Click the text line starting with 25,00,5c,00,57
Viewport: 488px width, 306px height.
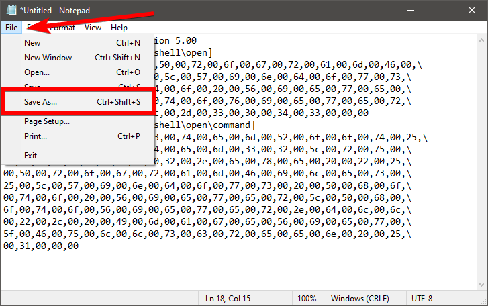[207, 186]
